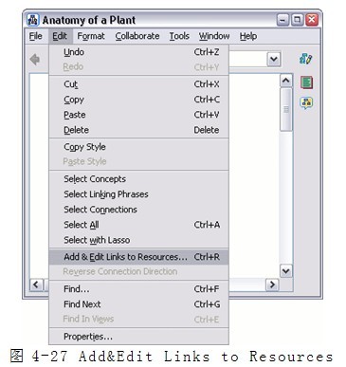This screenshot has height=367, width=346.
Task: Click the vertical scrollbar up arrow
Action: click(286, 81)
